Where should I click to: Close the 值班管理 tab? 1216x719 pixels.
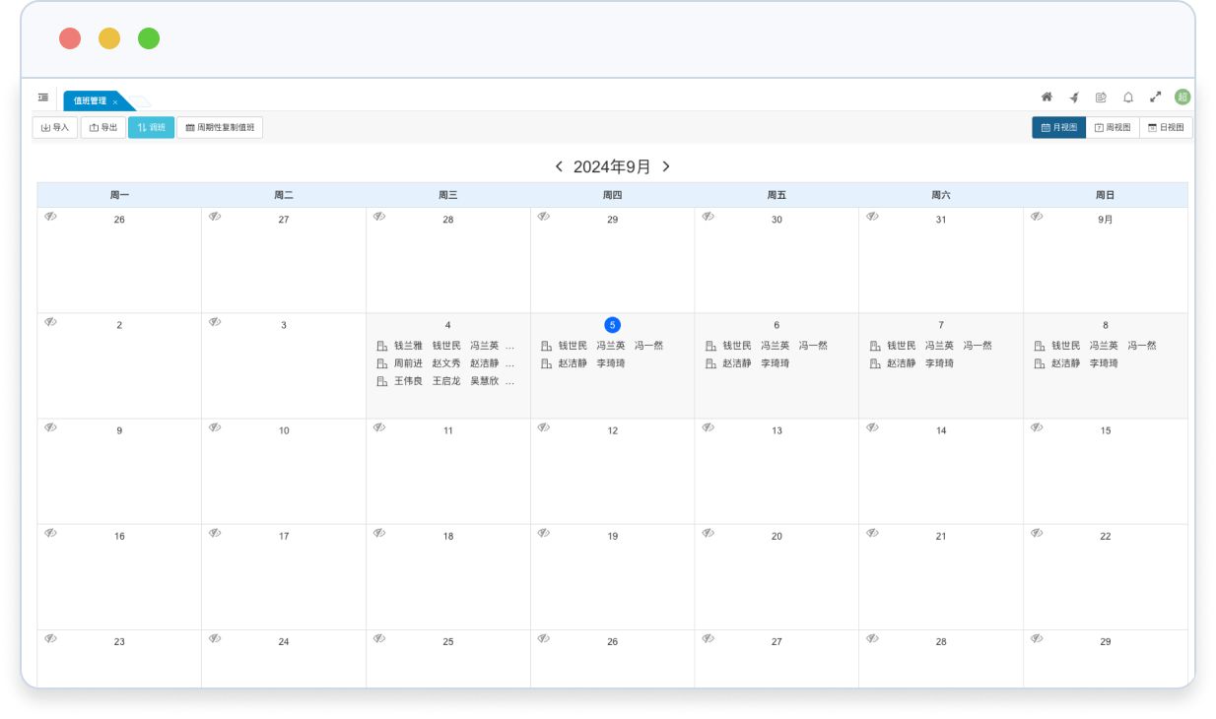coord(115,101)
